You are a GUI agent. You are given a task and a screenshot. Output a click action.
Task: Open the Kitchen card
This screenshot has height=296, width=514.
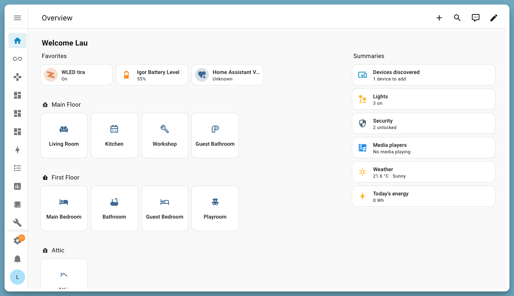click(x=114, y=135)
